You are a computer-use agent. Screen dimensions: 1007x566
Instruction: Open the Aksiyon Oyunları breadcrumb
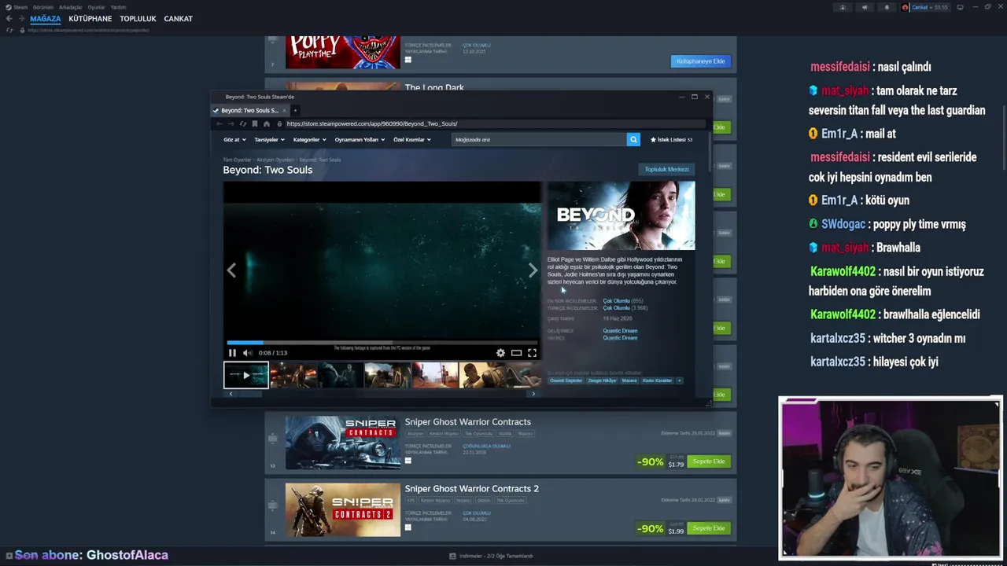coord(275,160)
